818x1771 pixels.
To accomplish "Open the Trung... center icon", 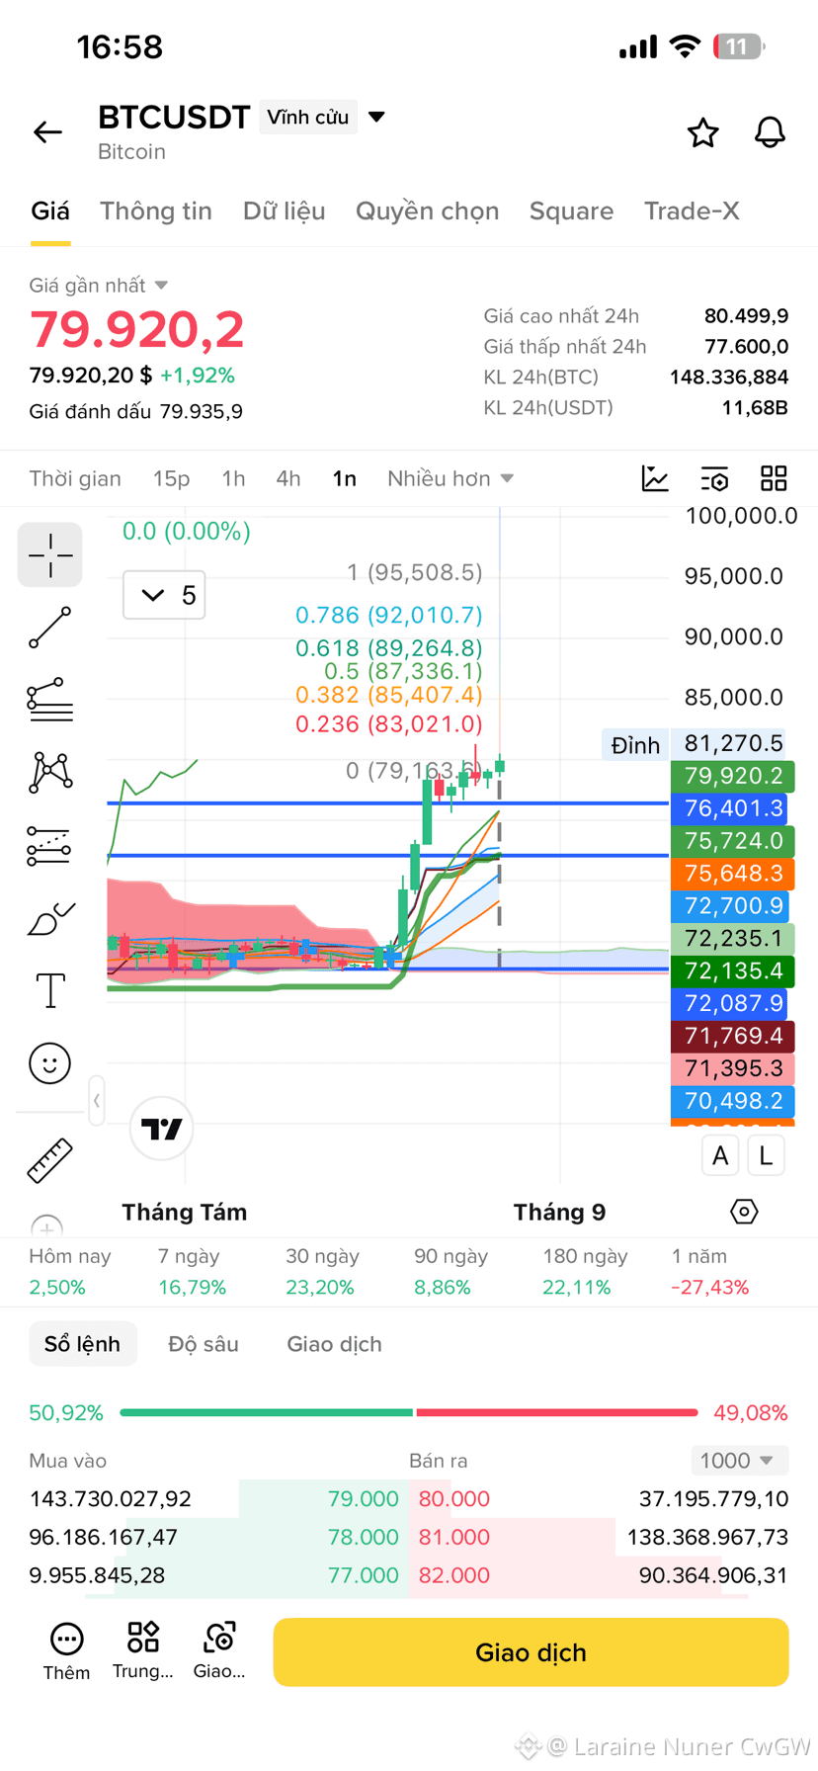I will click(143, 1651).
